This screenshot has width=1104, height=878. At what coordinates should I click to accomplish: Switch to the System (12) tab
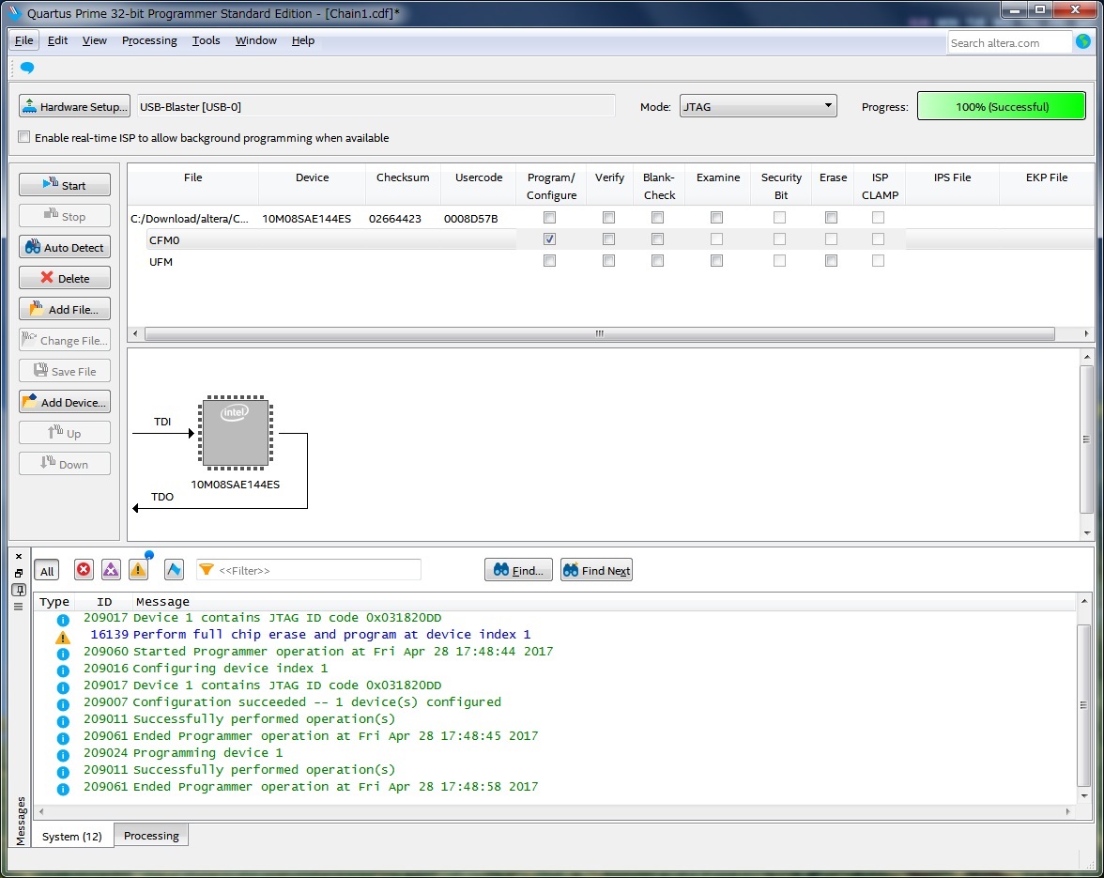pyautogui.click(x=71, y=836)
